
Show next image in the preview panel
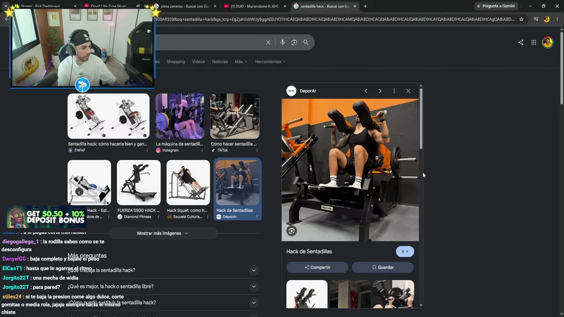[x=380, y=91]
